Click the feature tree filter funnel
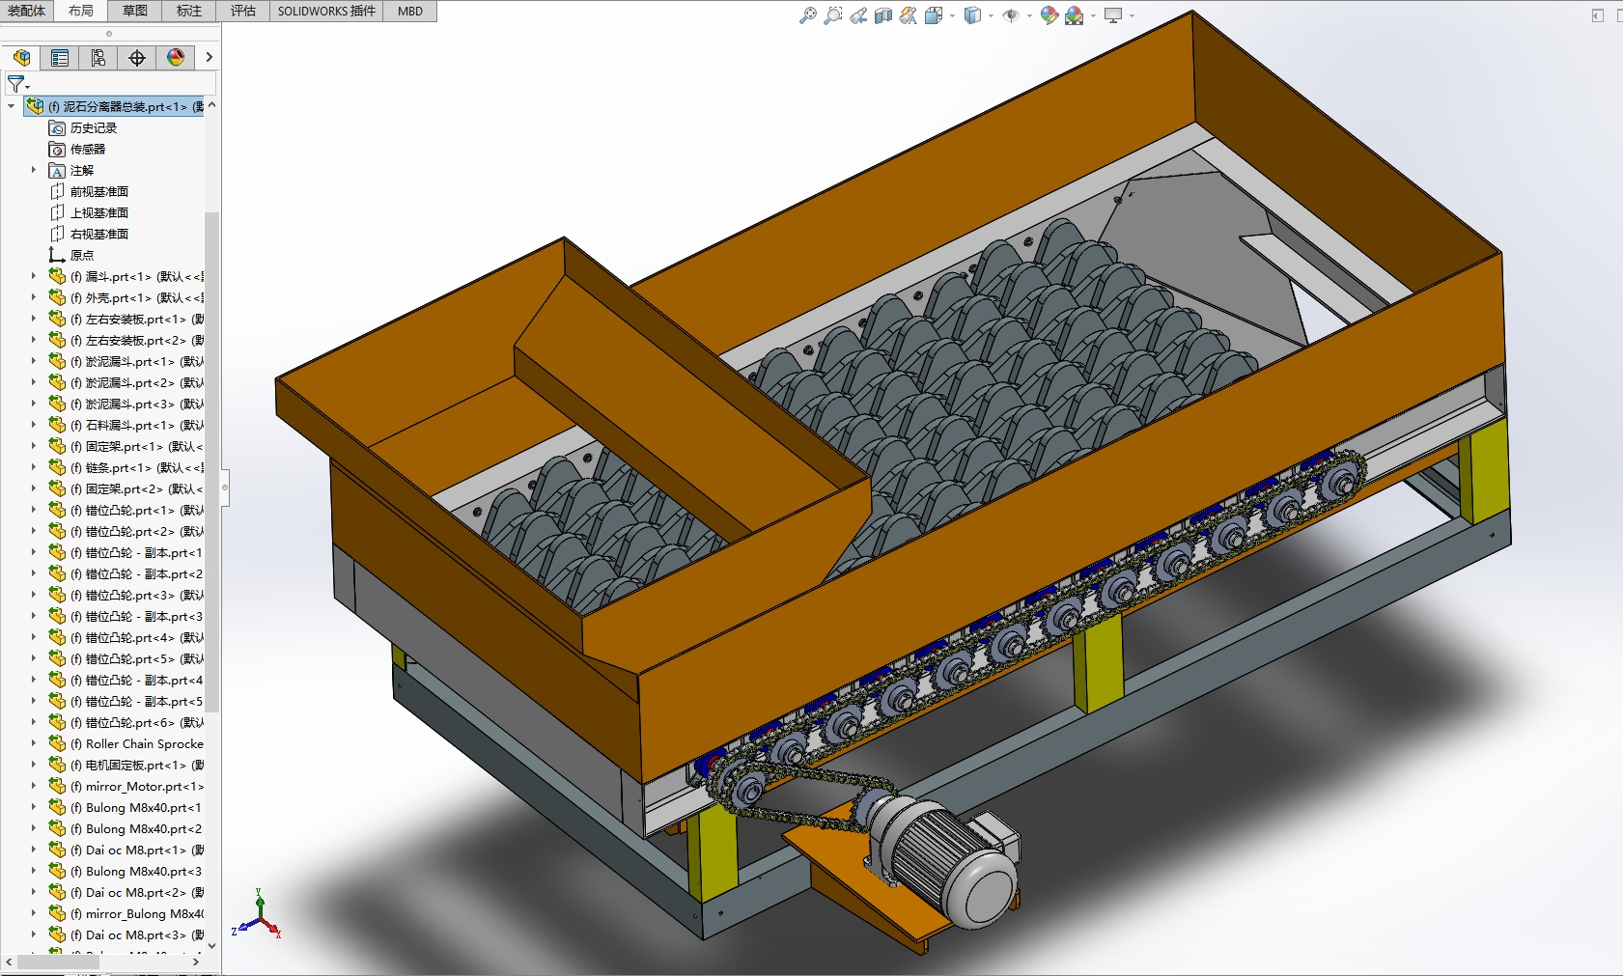This screenshot has width=1623, height=976. click(16, 84)
